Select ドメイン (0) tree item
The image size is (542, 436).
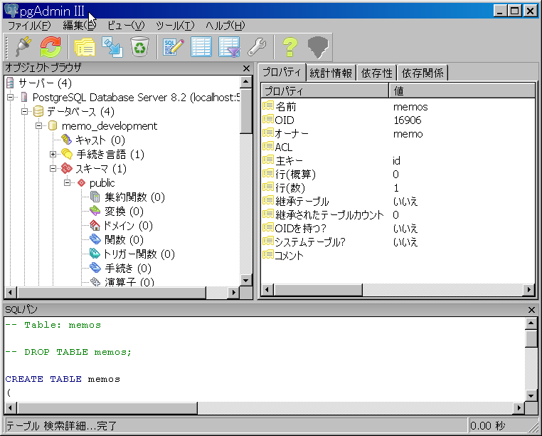(128, 226)
